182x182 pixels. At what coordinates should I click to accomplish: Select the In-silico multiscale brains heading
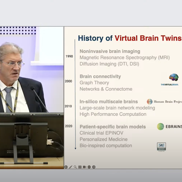(109, 101)
